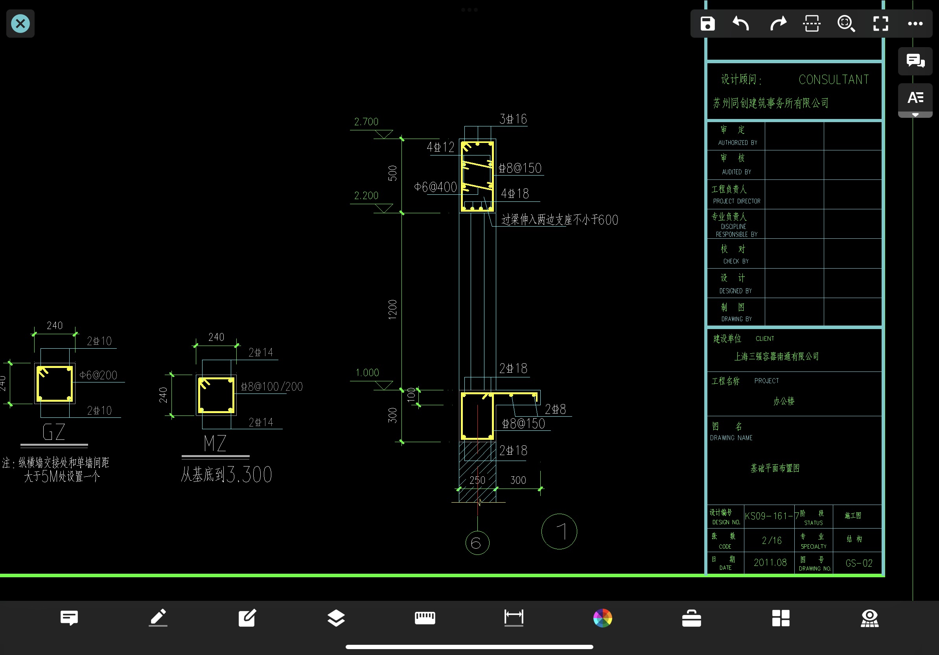Select the 1.000 elevation mark

pyautogui.click(x=367, y=372)
